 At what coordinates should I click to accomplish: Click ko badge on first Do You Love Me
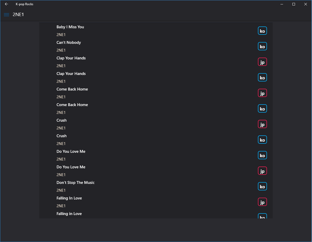coord(262,155)
